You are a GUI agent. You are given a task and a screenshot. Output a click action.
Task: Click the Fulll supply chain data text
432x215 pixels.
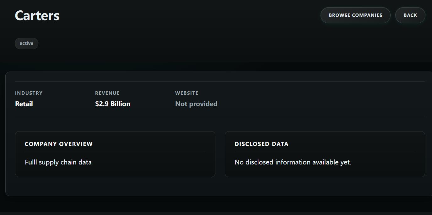pos(58,162)
